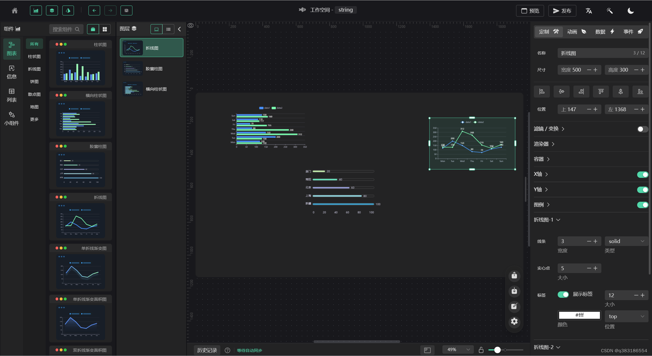Switch to dark mode via moon icon
This screenshot has height=356, width=652.
(630, 11)
